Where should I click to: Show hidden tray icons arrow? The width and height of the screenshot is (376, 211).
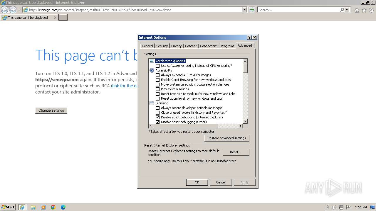pos(328,207)
